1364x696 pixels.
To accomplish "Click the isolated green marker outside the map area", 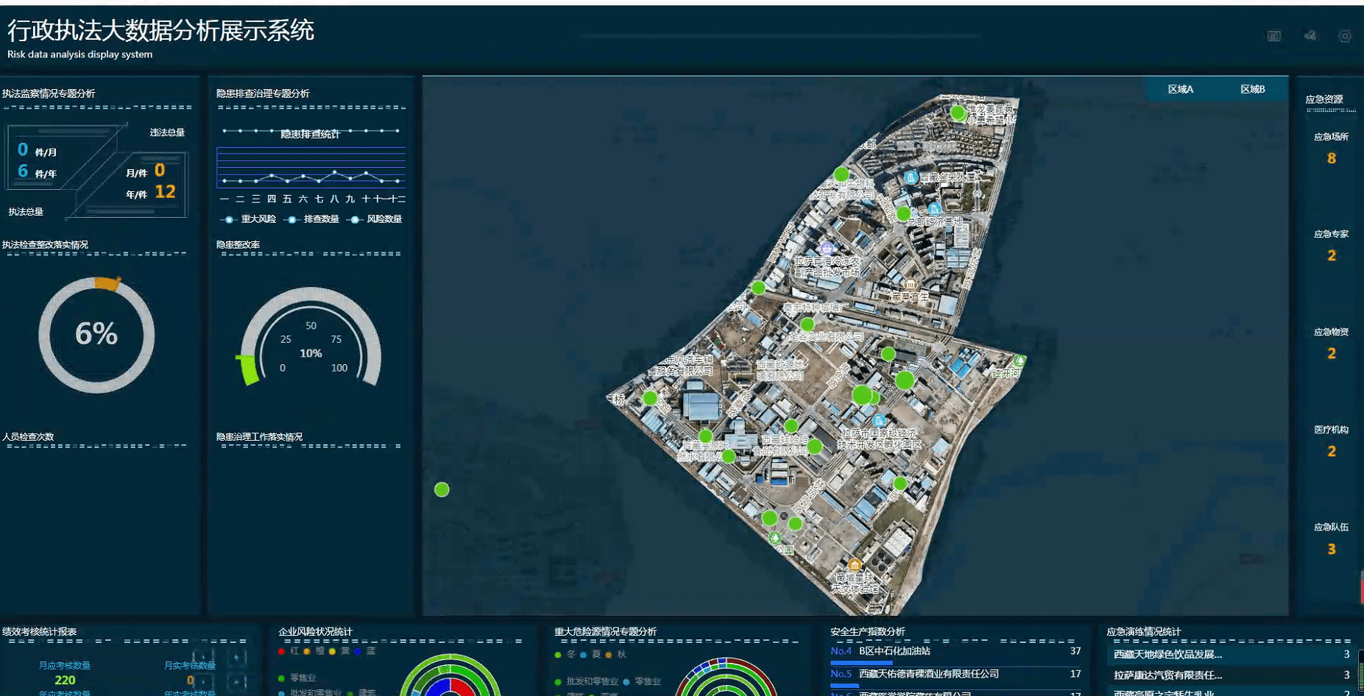I will [442, 489].
